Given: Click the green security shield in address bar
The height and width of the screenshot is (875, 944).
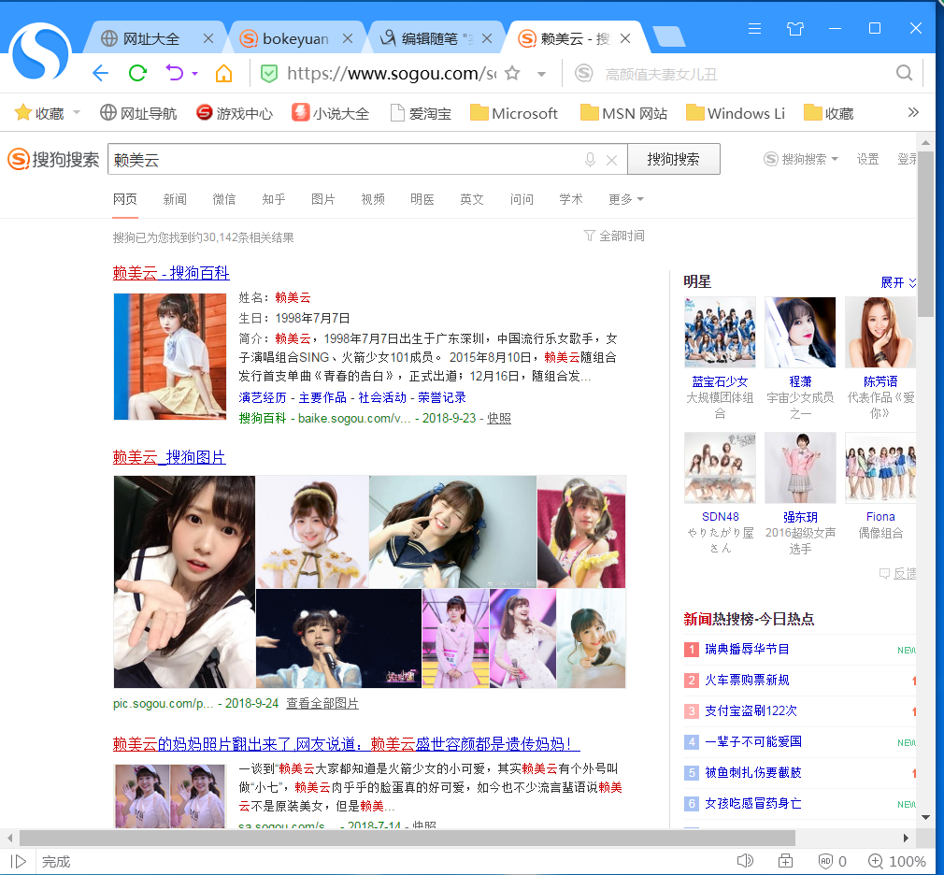Looking at the screenshot, I should point(268,74).
